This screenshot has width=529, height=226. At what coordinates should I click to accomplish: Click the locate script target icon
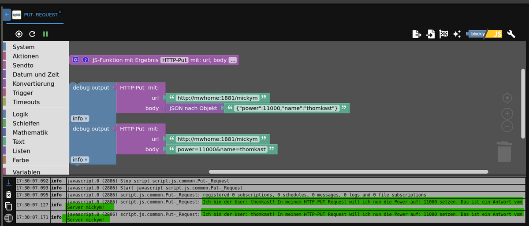click(x=19, y=34)
